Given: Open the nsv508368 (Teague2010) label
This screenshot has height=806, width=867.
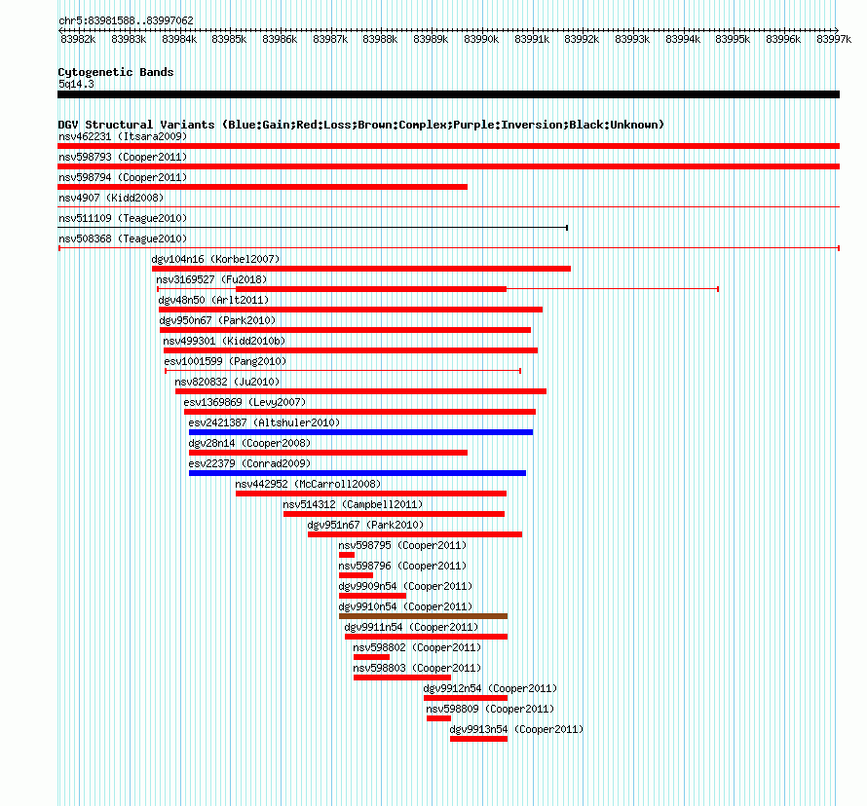Looking at the screenshot, I should [x=123, y=238].
